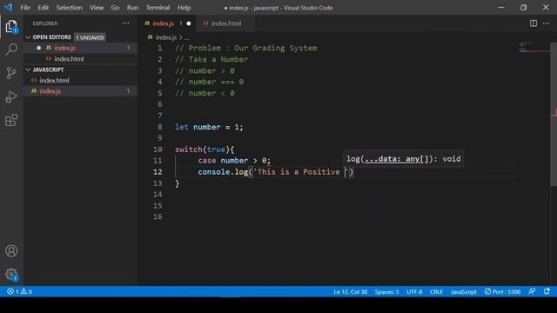
Task: Click the JS icon in breadcrumb
Action: (x=151, y=37)
